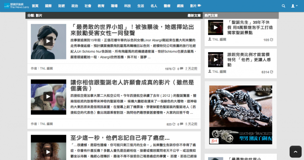The width and height of the screenshot is (304, 160).
Task: Open headline 讓你相信跟聖誕老人許願 article
Action: tap(132, 85)
